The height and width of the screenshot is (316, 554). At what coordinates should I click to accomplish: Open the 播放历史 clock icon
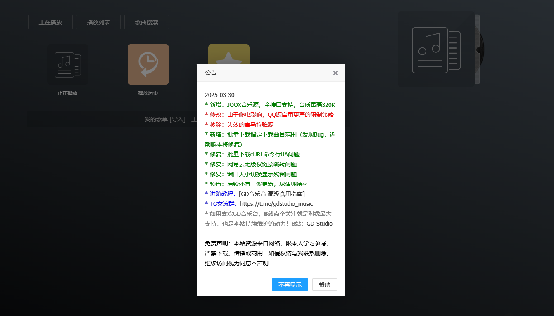click(x=148, y=64)
